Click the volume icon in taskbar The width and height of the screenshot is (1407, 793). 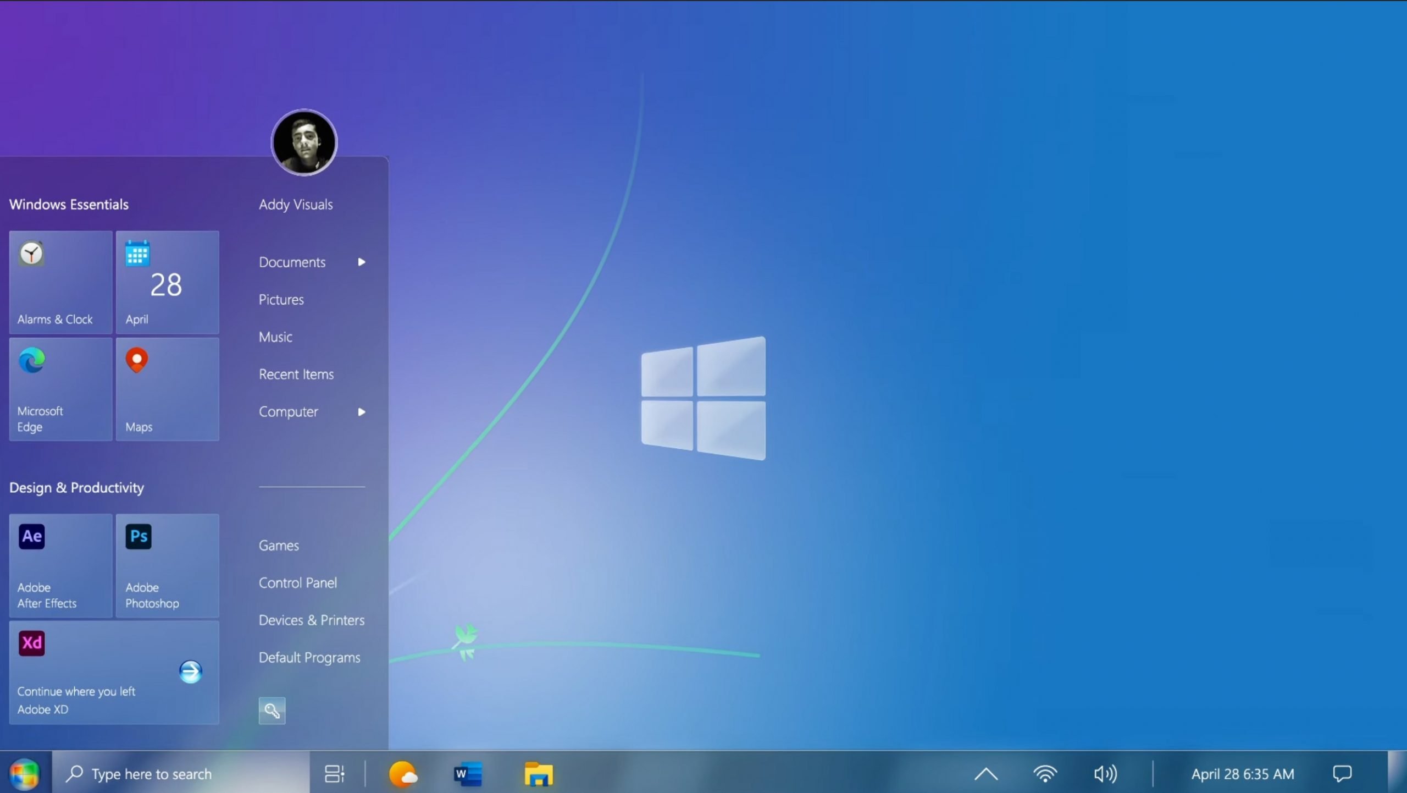pyautogui.click(x=1105, y=774)
